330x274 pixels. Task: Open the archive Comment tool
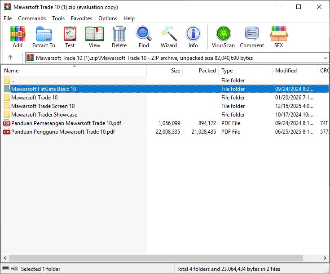[251, 37]
